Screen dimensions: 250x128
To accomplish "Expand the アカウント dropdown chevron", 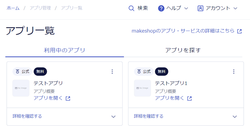I will (x=235, y=8).
